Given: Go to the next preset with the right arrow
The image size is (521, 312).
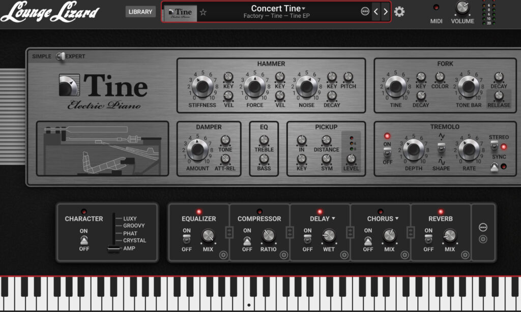Looking at the screenshot, I should [386, 11].
